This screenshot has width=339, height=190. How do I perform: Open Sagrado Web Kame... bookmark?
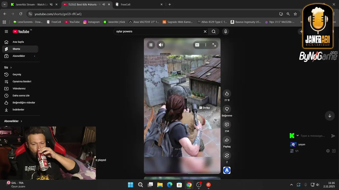[178, 22]
